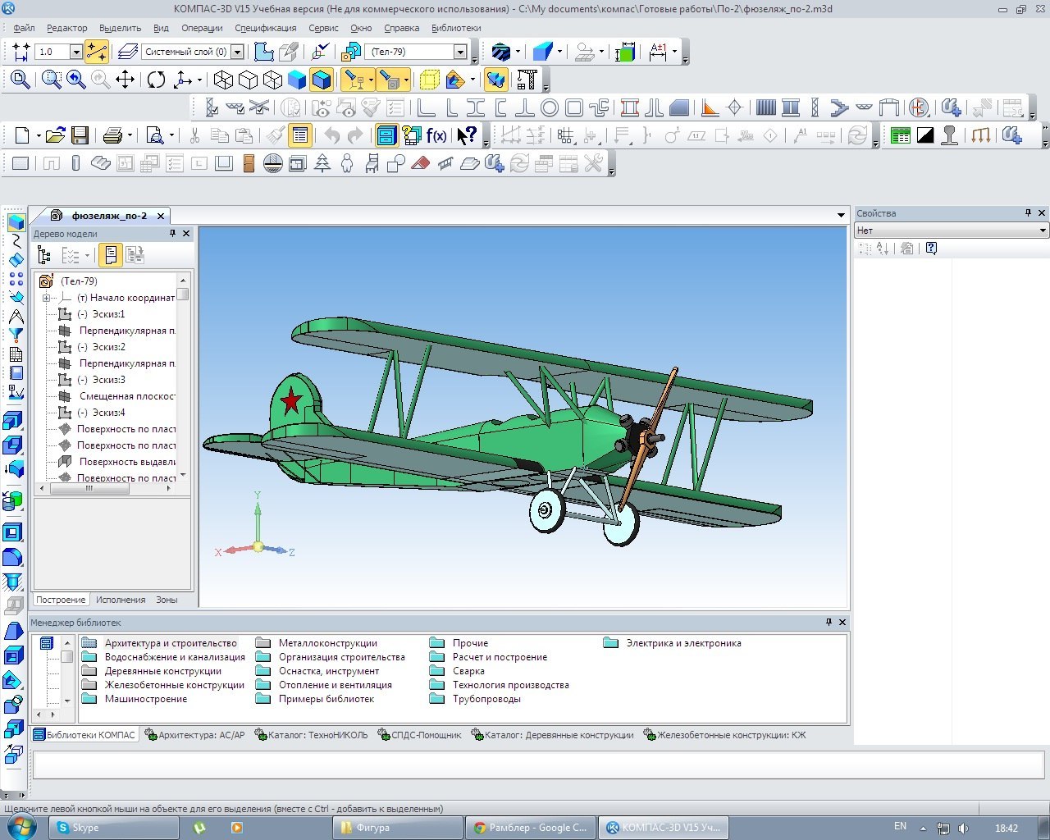
Task: Expand the Начало координат tree node
Action: pyautogui.click(x=47, y=298)
